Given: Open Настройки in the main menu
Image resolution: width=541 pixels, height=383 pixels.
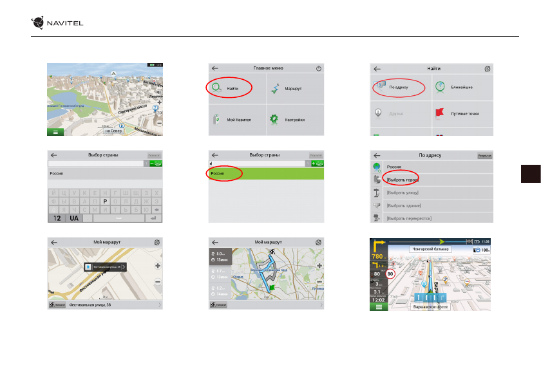Looking at the screenshot, I should (296, 120).
